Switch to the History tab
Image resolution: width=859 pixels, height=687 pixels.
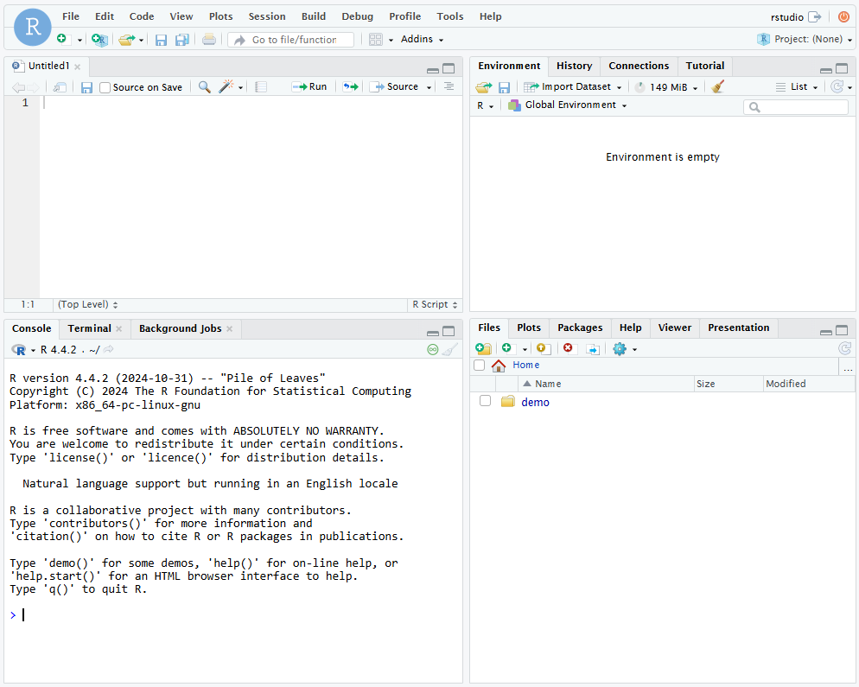pyautogui.click(x=574, y=66)
